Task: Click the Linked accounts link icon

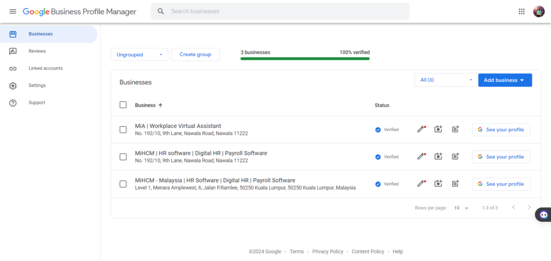Action: pos(13,68)
